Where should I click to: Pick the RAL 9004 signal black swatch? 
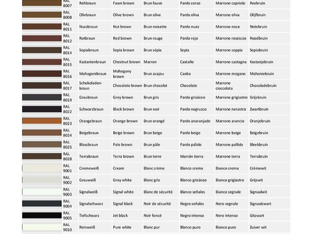tap(42, 204)
